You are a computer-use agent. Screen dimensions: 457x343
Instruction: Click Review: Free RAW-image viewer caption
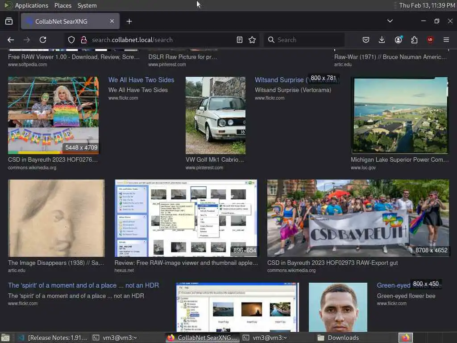[x=186, y=263]
